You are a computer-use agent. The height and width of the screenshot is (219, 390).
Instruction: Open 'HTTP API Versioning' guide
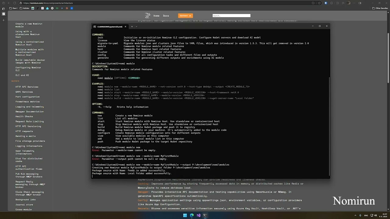(28, 126)
